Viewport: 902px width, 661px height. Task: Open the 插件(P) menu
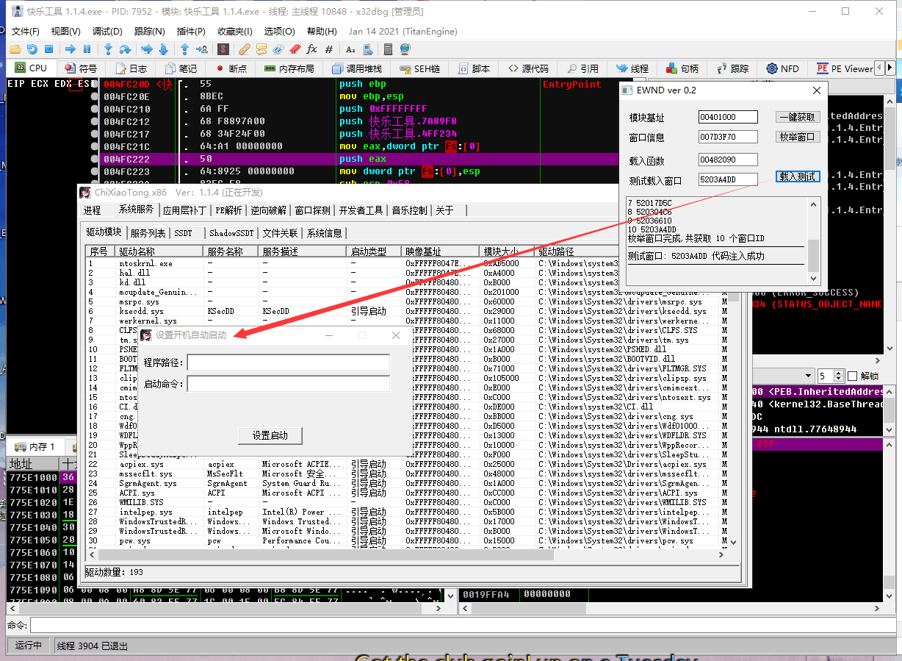coord(191,31)
